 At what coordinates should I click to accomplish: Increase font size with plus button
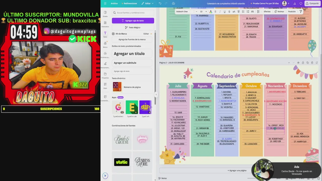[x=206, y=12]
